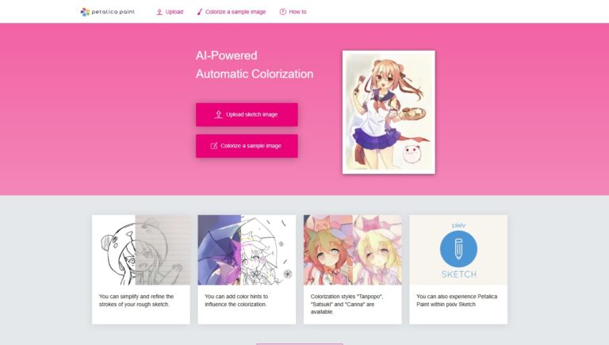Open the How to navigation item
This screenshot has width=609, height=345.
297,12
